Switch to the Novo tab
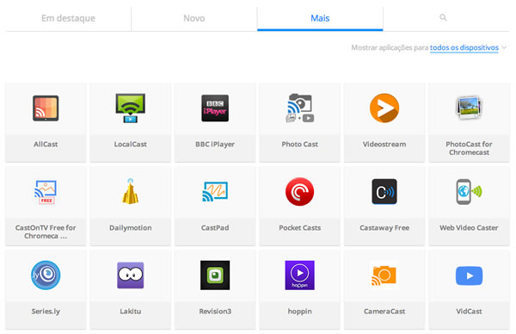Viewport: 516px width, 334px height. tap(194, 18)
